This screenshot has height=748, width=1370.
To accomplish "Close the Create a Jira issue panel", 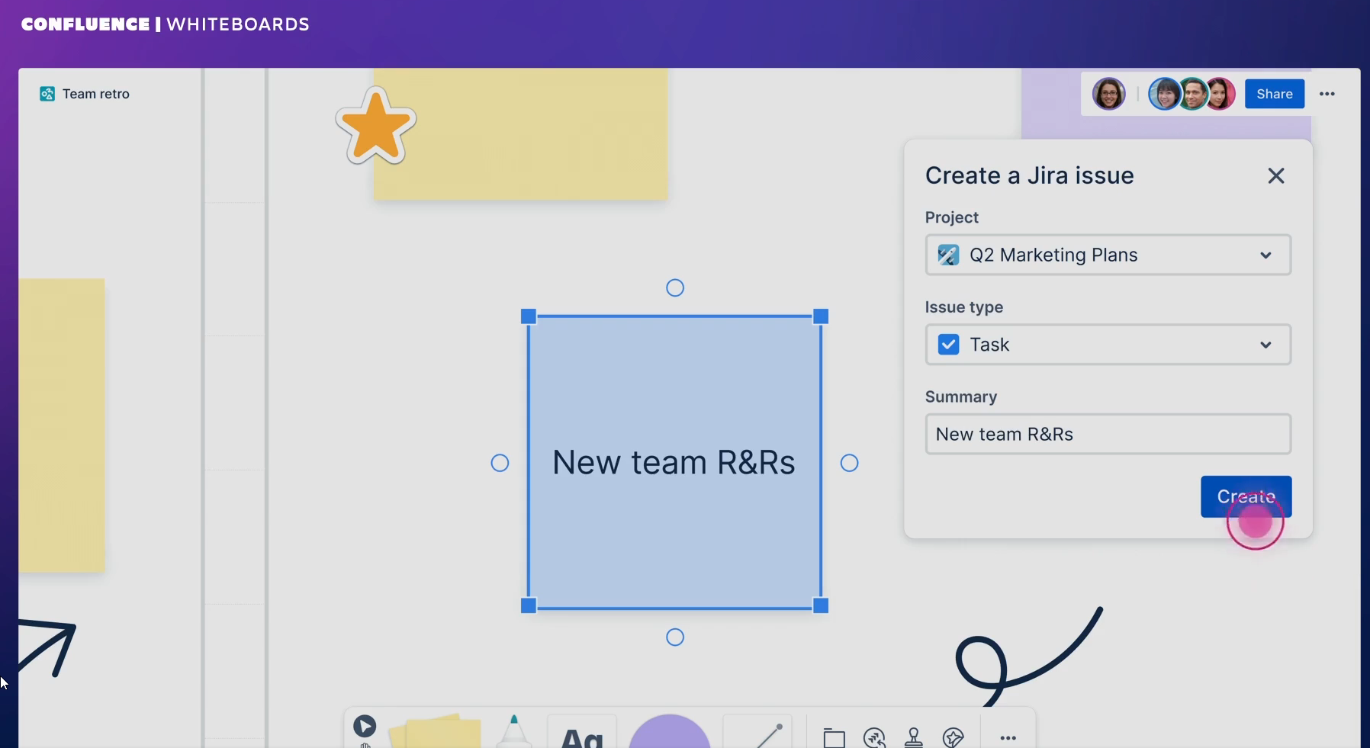I will [x=1275, y=176].
